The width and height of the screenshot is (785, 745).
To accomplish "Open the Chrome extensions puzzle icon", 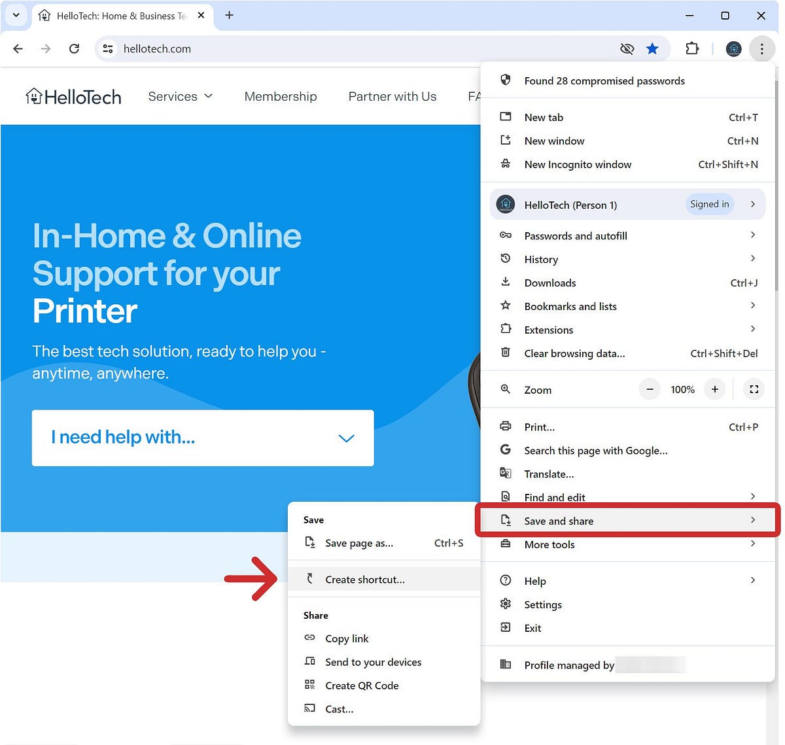I will pyautogui.click(x=692, y=48).
